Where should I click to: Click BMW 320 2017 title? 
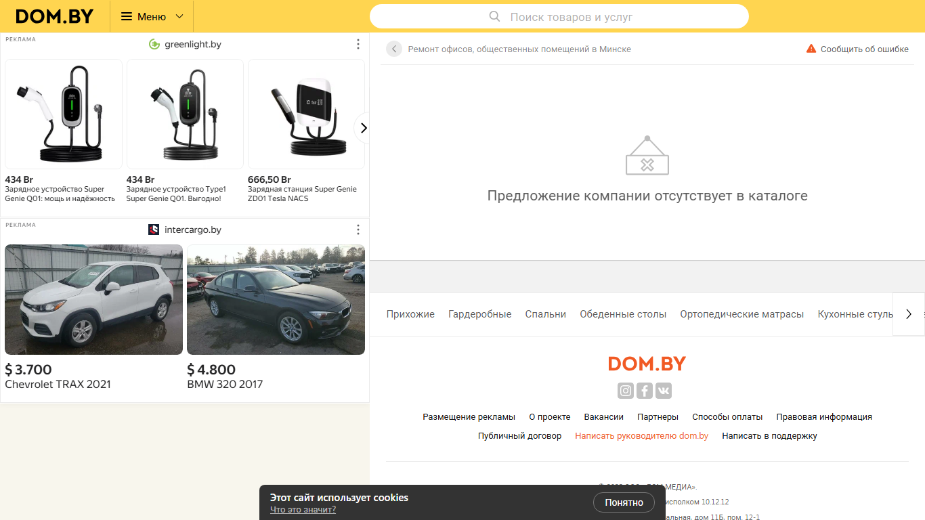[225, 384]
